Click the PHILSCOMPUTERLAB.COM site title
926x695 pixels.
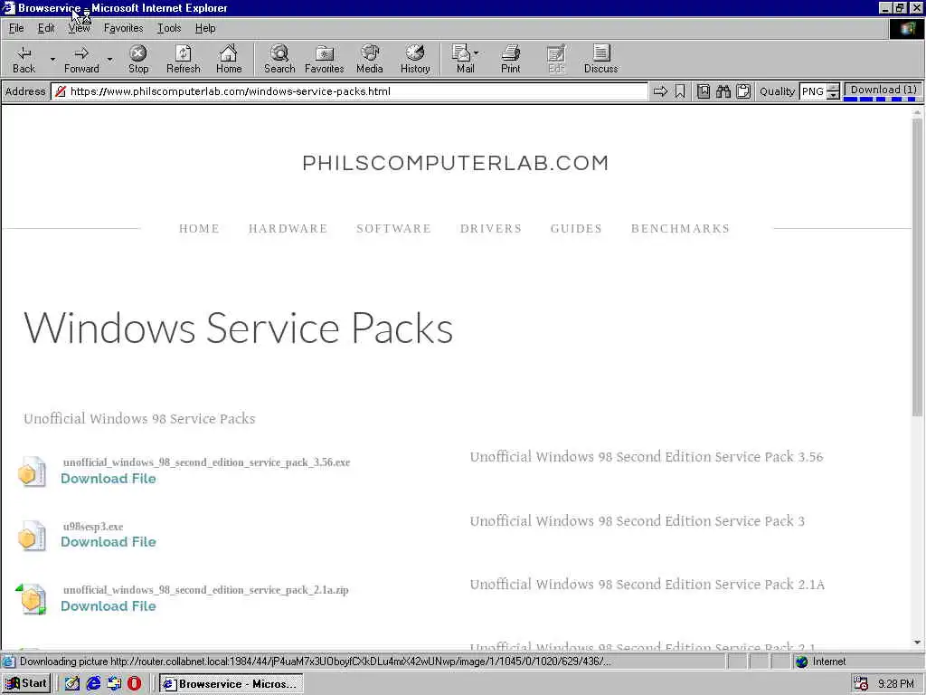456,163
